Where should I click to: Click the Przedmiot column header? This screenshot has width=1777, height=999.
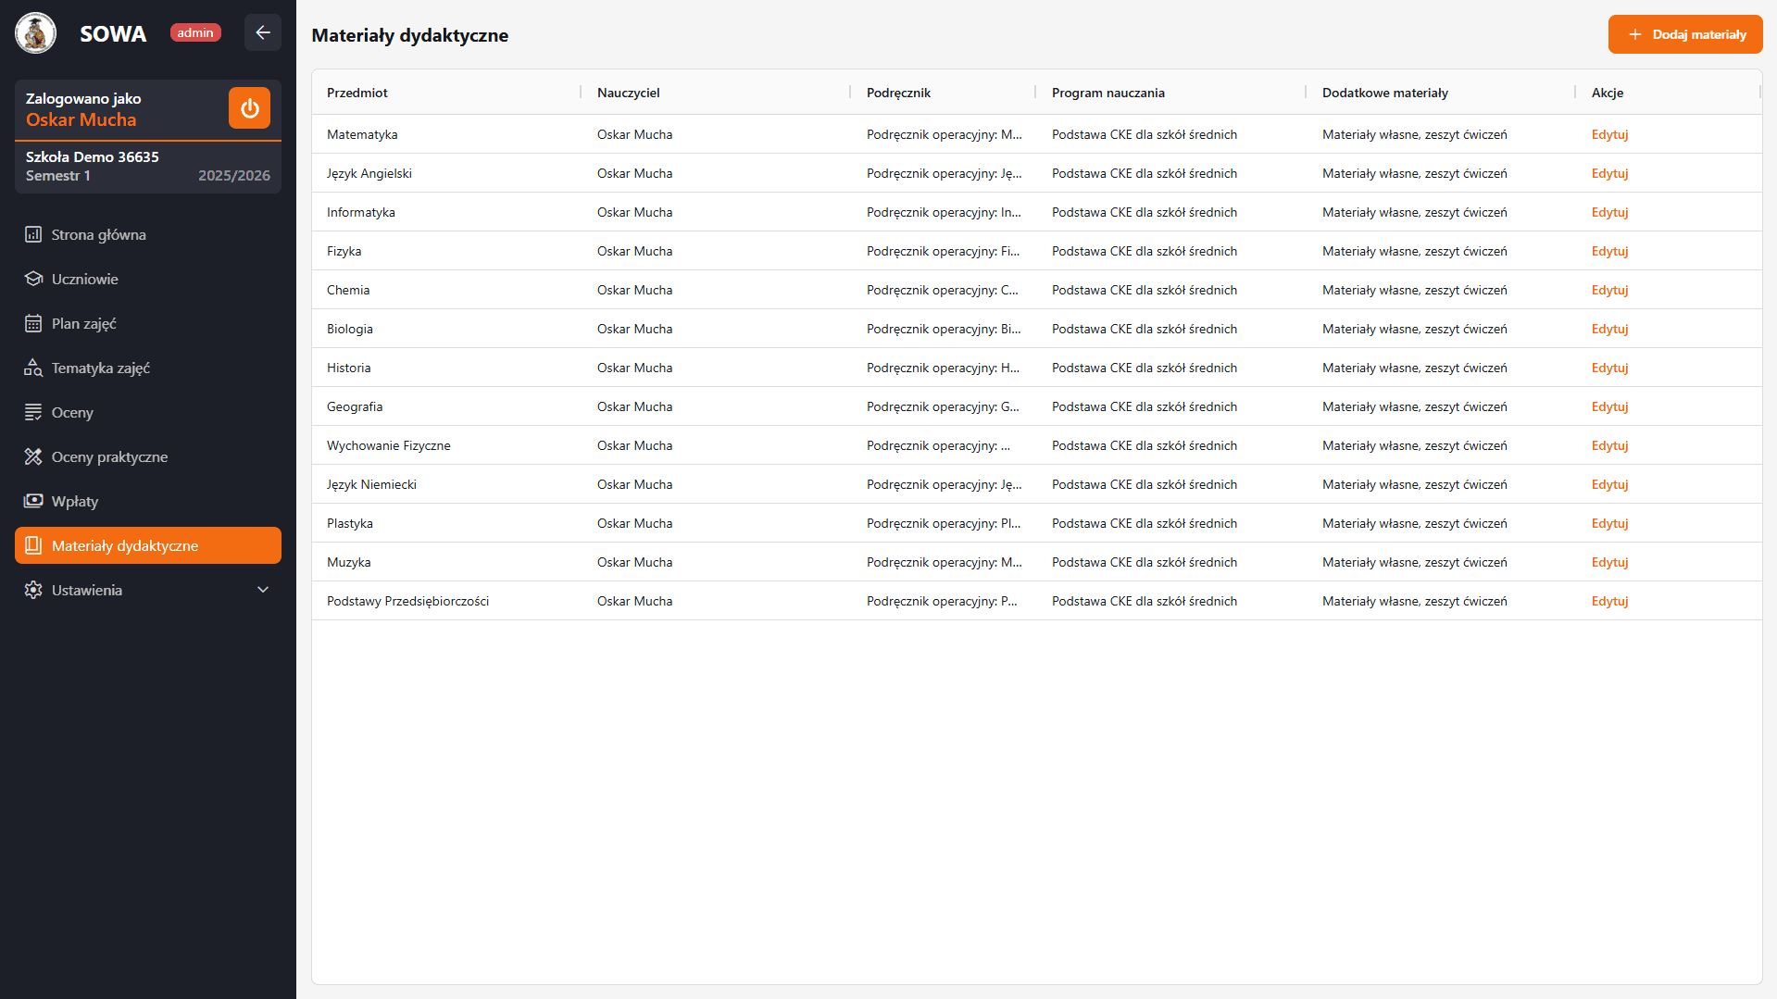click(357, 93)
